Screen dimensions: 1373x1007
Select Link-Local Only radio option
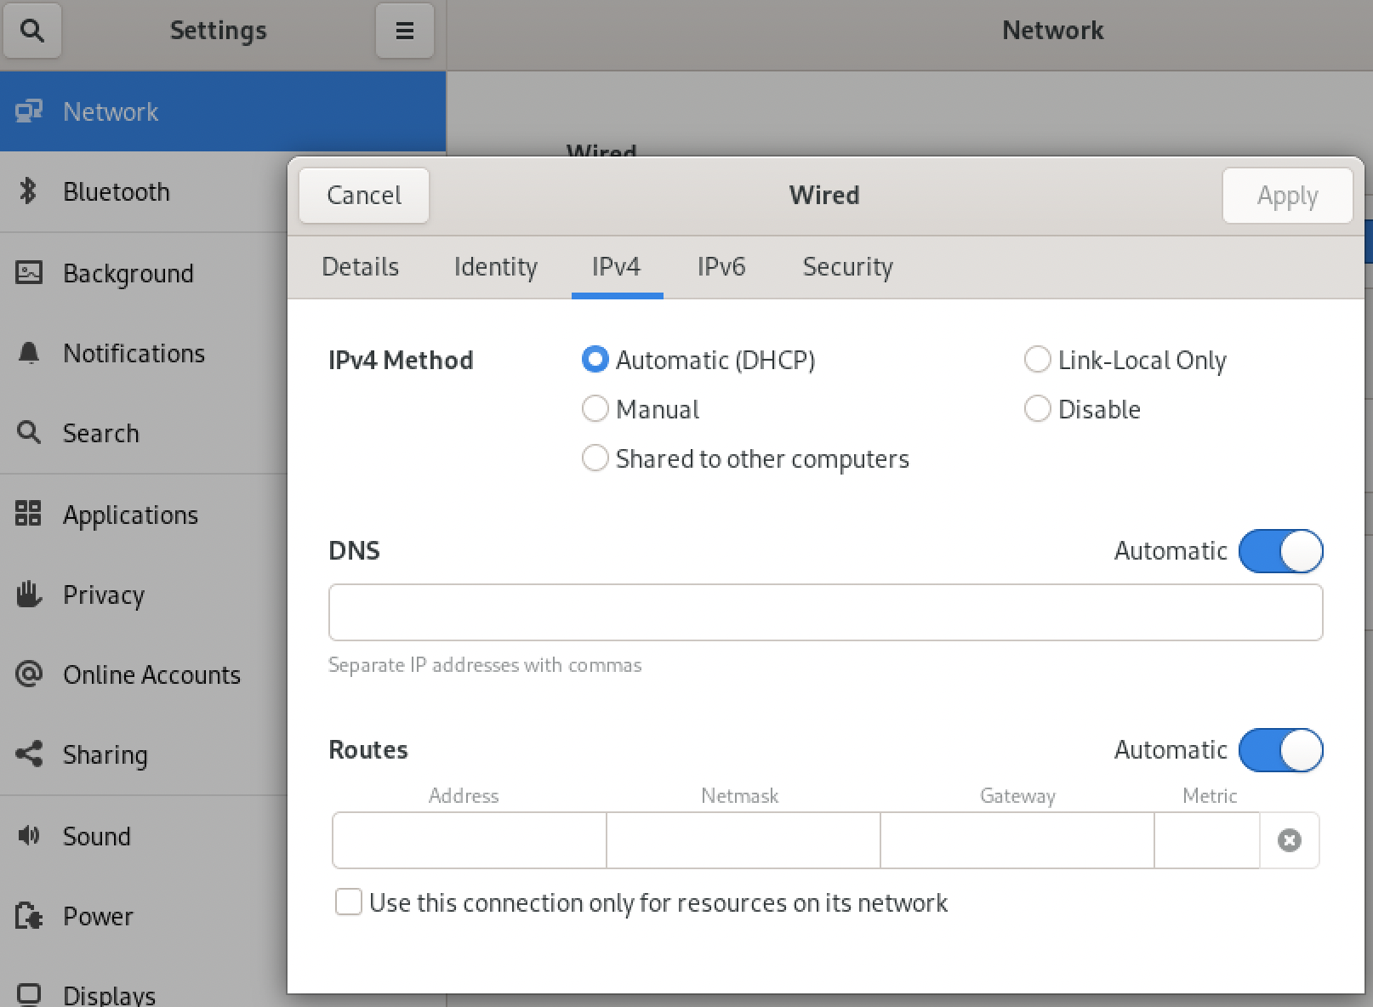[x=1037, y=360]
